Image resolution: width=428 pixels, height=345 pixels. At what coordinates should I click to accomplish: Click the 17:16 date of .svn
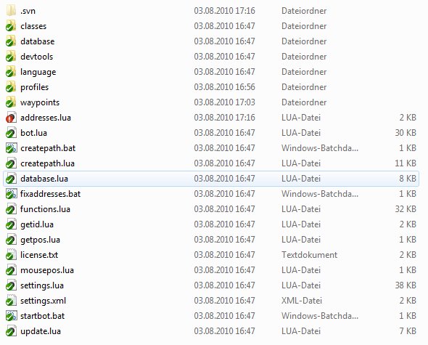224,11
